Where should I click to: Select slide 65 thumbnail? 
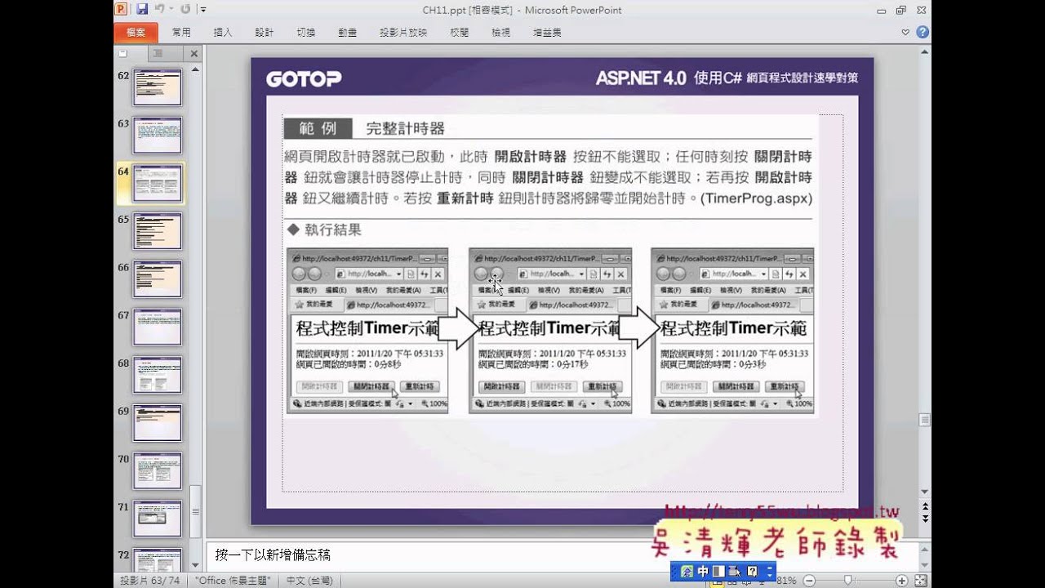pyautogui.click(x=158, y=231)
